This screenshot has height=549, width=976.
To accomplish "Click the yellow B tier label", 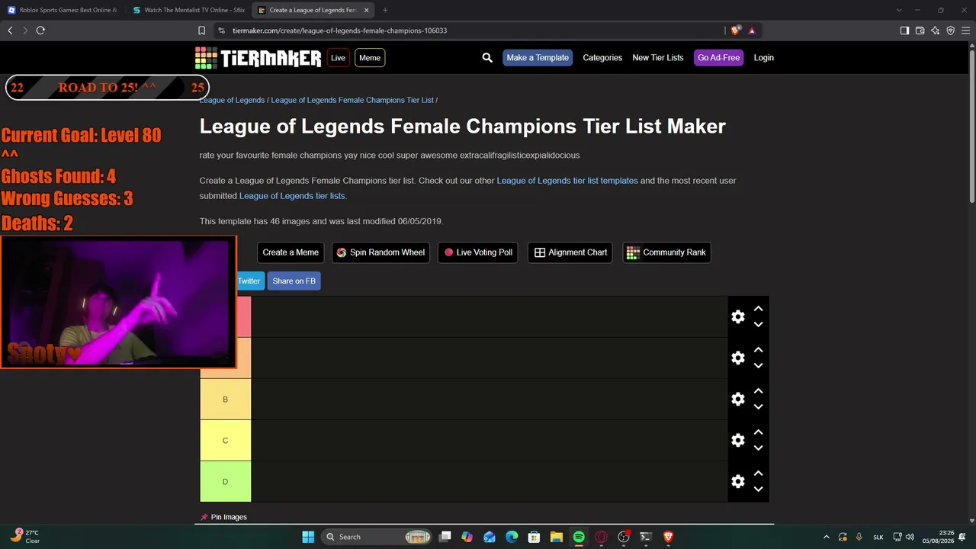I will 226,400.
